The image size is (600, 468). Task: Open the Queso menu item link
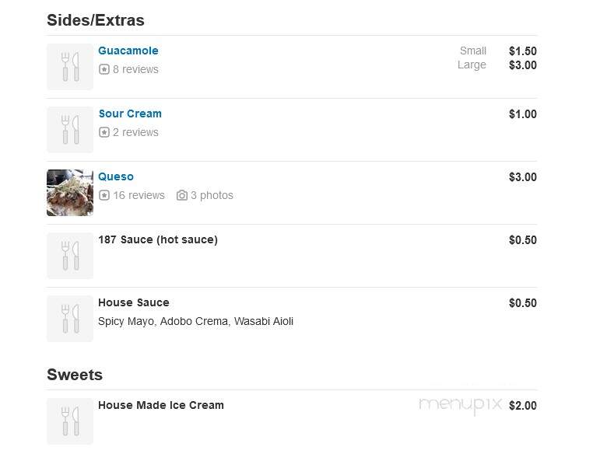point(116,176)
